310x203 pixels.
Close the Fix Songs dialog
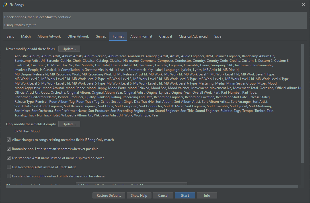coord(303,5)
